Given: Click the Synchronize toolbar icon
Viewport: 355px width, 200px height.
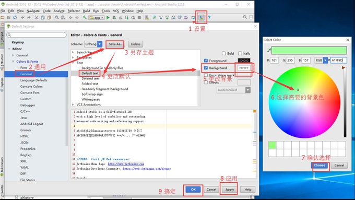Looking at the screenshot, I should [x=15, y=17].
